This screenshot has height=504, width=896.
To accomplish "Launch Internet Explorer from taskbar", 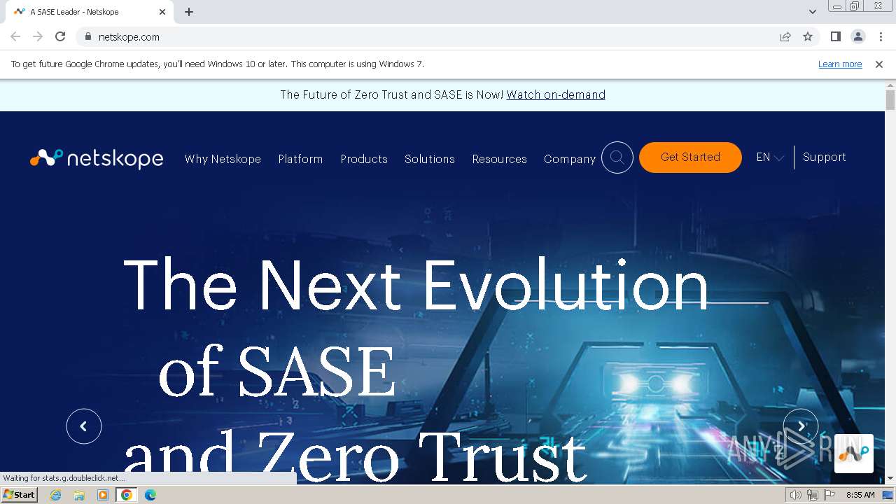I will pyautogui.click(x=55, y=495).
